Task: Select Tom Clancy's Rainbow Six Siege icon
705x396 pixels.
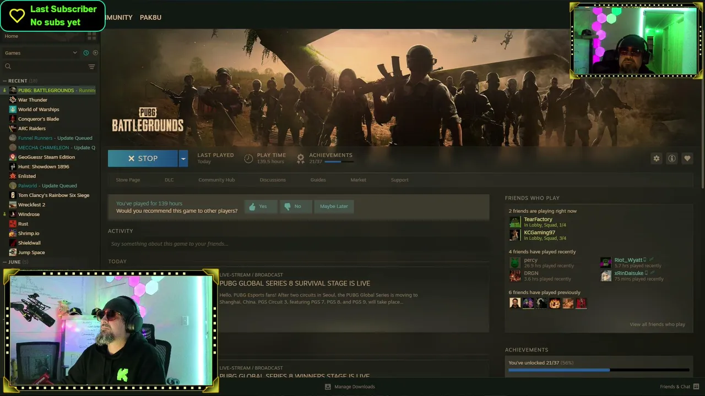Action: pyautogui.click(x=13, y=195)
